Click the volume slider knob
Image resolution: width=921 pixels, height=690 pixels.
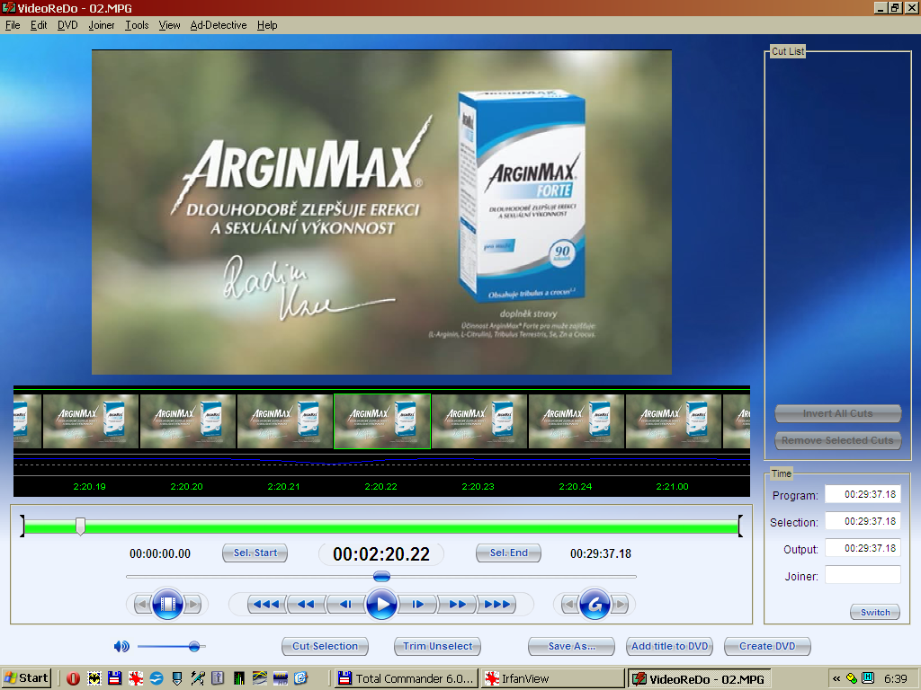[194, 646]
